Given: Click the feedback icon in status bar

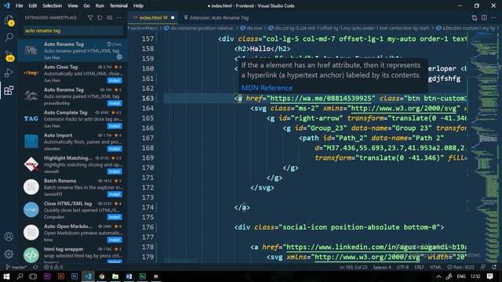Looking at the screenshot, I should (x=483, y=267).
